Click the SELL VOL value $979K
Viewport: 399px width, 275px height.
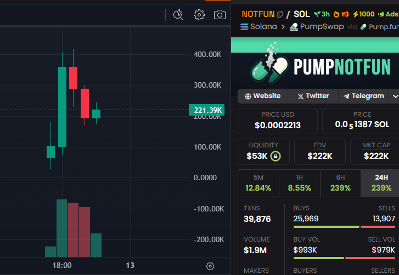click(x=384, y=250)
